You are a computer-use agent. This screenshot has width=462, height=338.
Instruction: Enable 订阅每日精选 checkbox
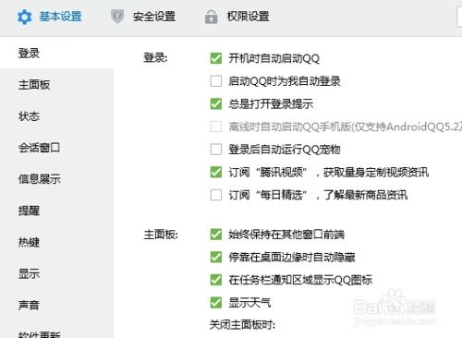click(216, 195)
